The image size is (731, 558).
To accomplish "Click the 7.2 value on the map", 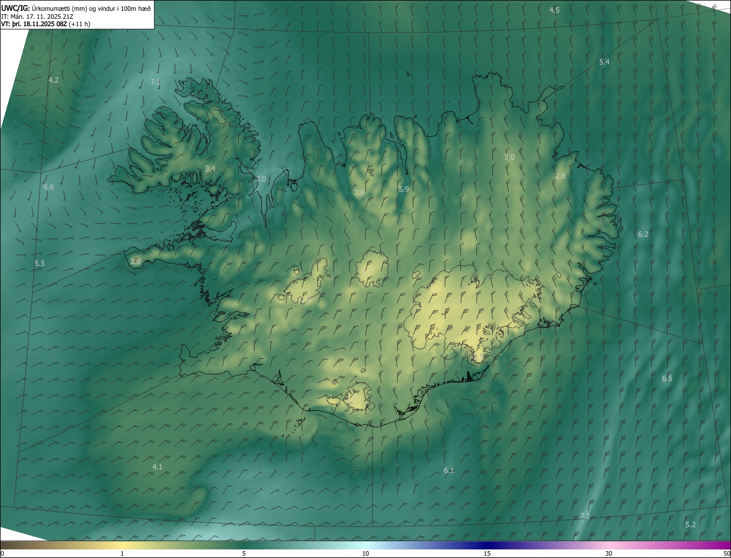I will (585, 516).
